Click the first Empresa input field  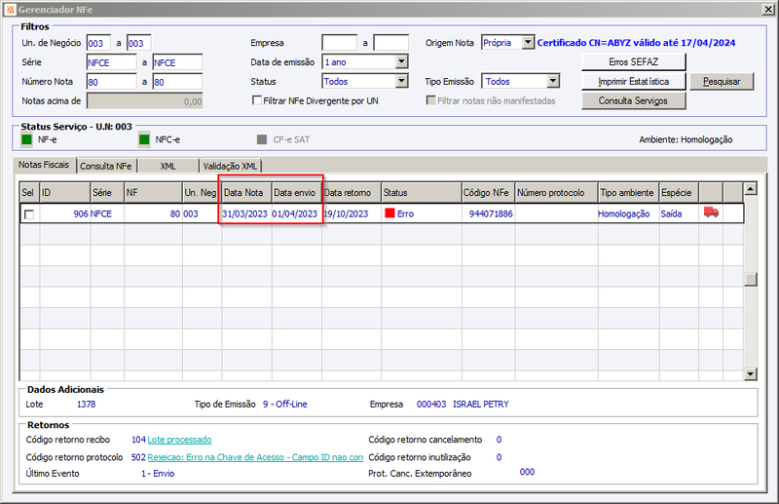(339, 43)
